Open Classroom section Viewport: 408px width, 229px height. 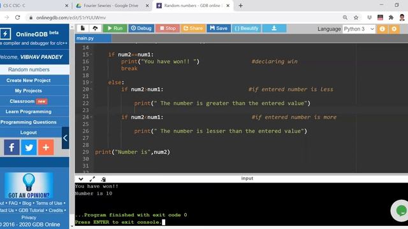29,101
